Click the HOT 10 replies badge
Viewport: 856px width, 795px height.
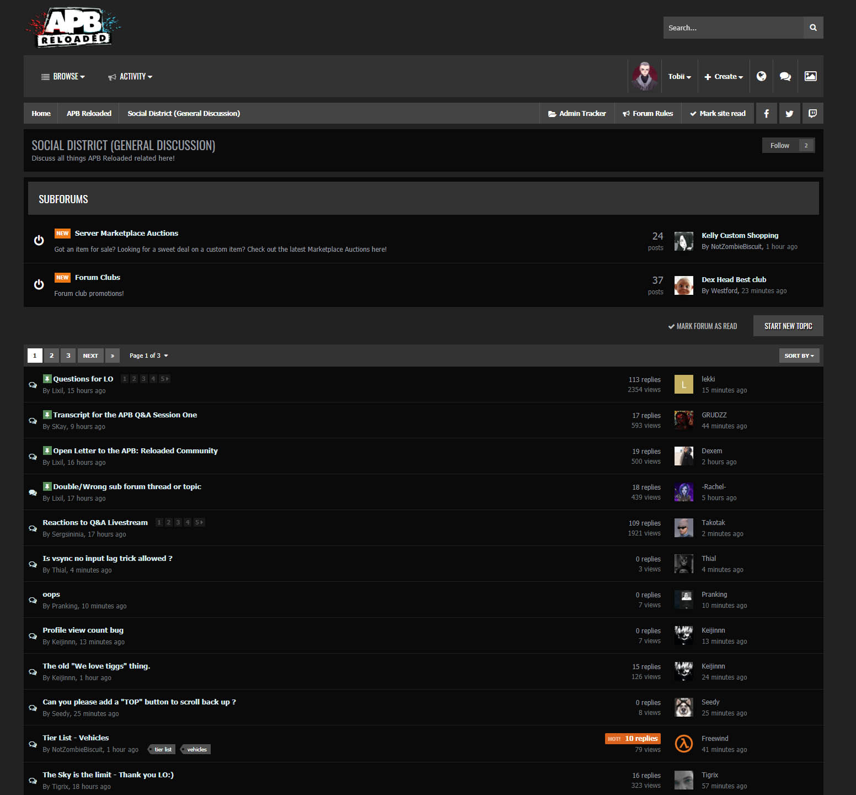tap(633, 738)
